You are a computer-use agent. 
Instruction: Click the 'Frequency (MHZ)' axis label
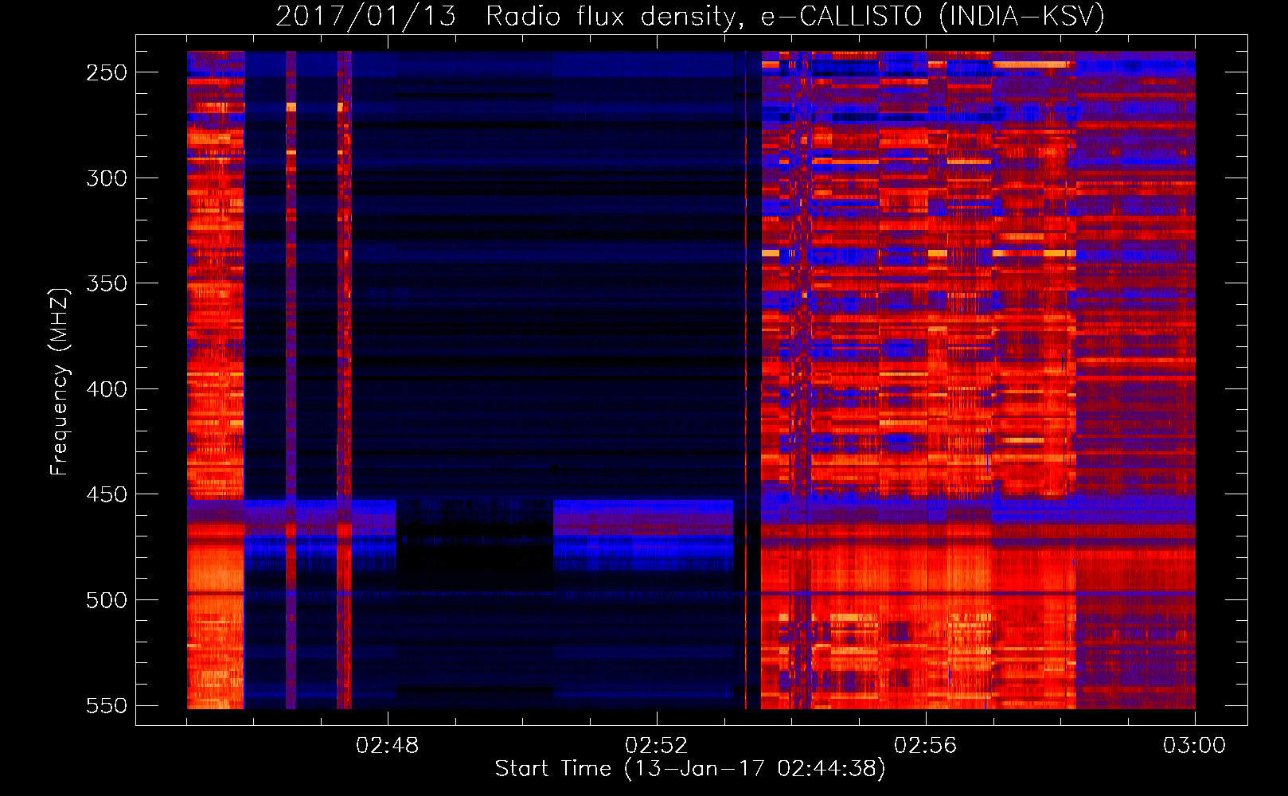point(60,381)
